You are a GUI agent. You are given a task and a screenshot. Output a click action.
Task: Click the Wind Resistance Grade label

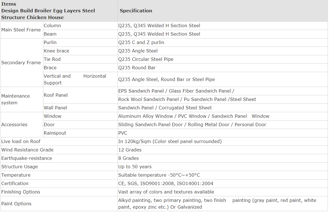[27, 150]
